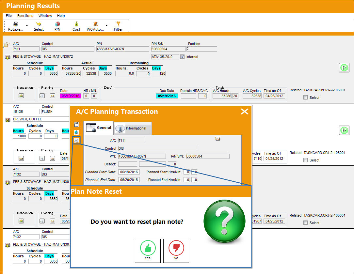Image resolution: width=354 pixels, height=274 pixels.
Task: Click save disk icon in A/C Planning Transaction
Action: (76, 125)
